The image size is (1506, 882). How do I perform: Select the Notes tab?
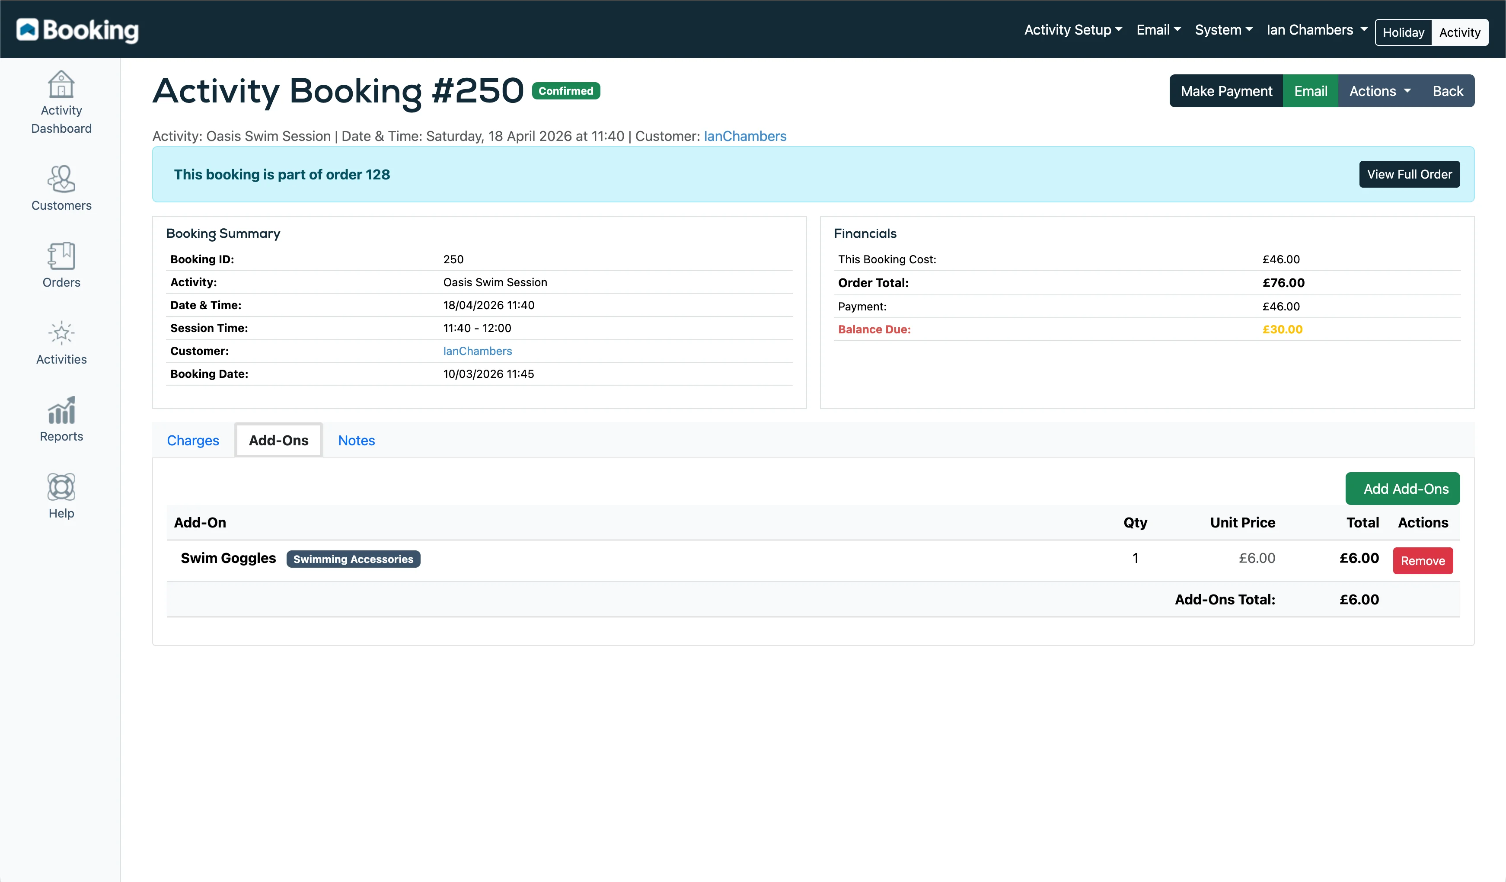pos(356,441)
